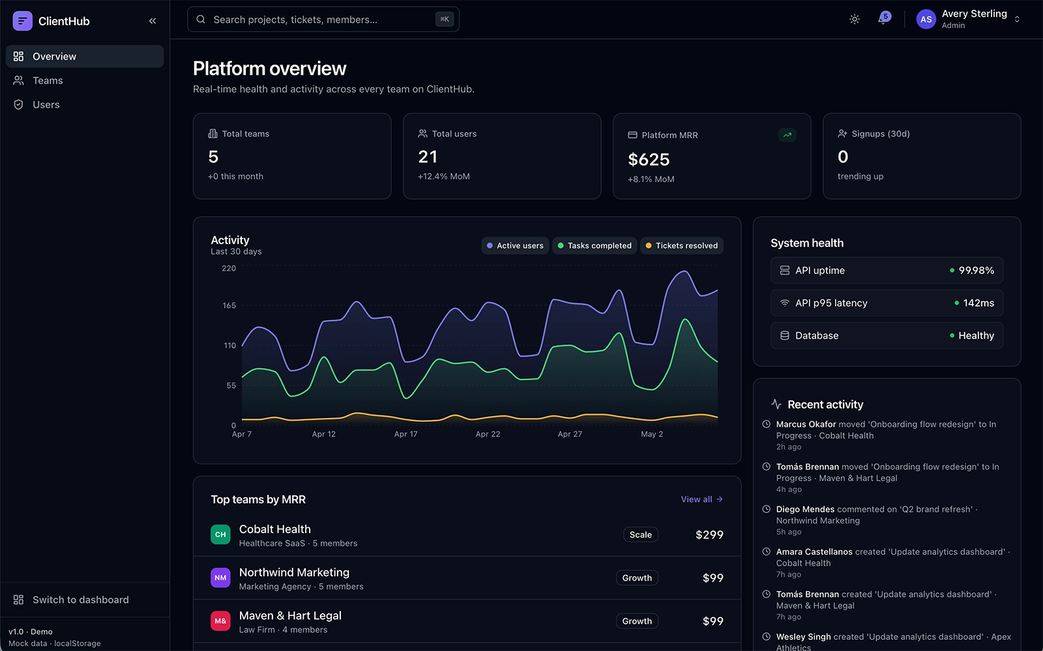Click the Platform overview heading

coord(269,68)
